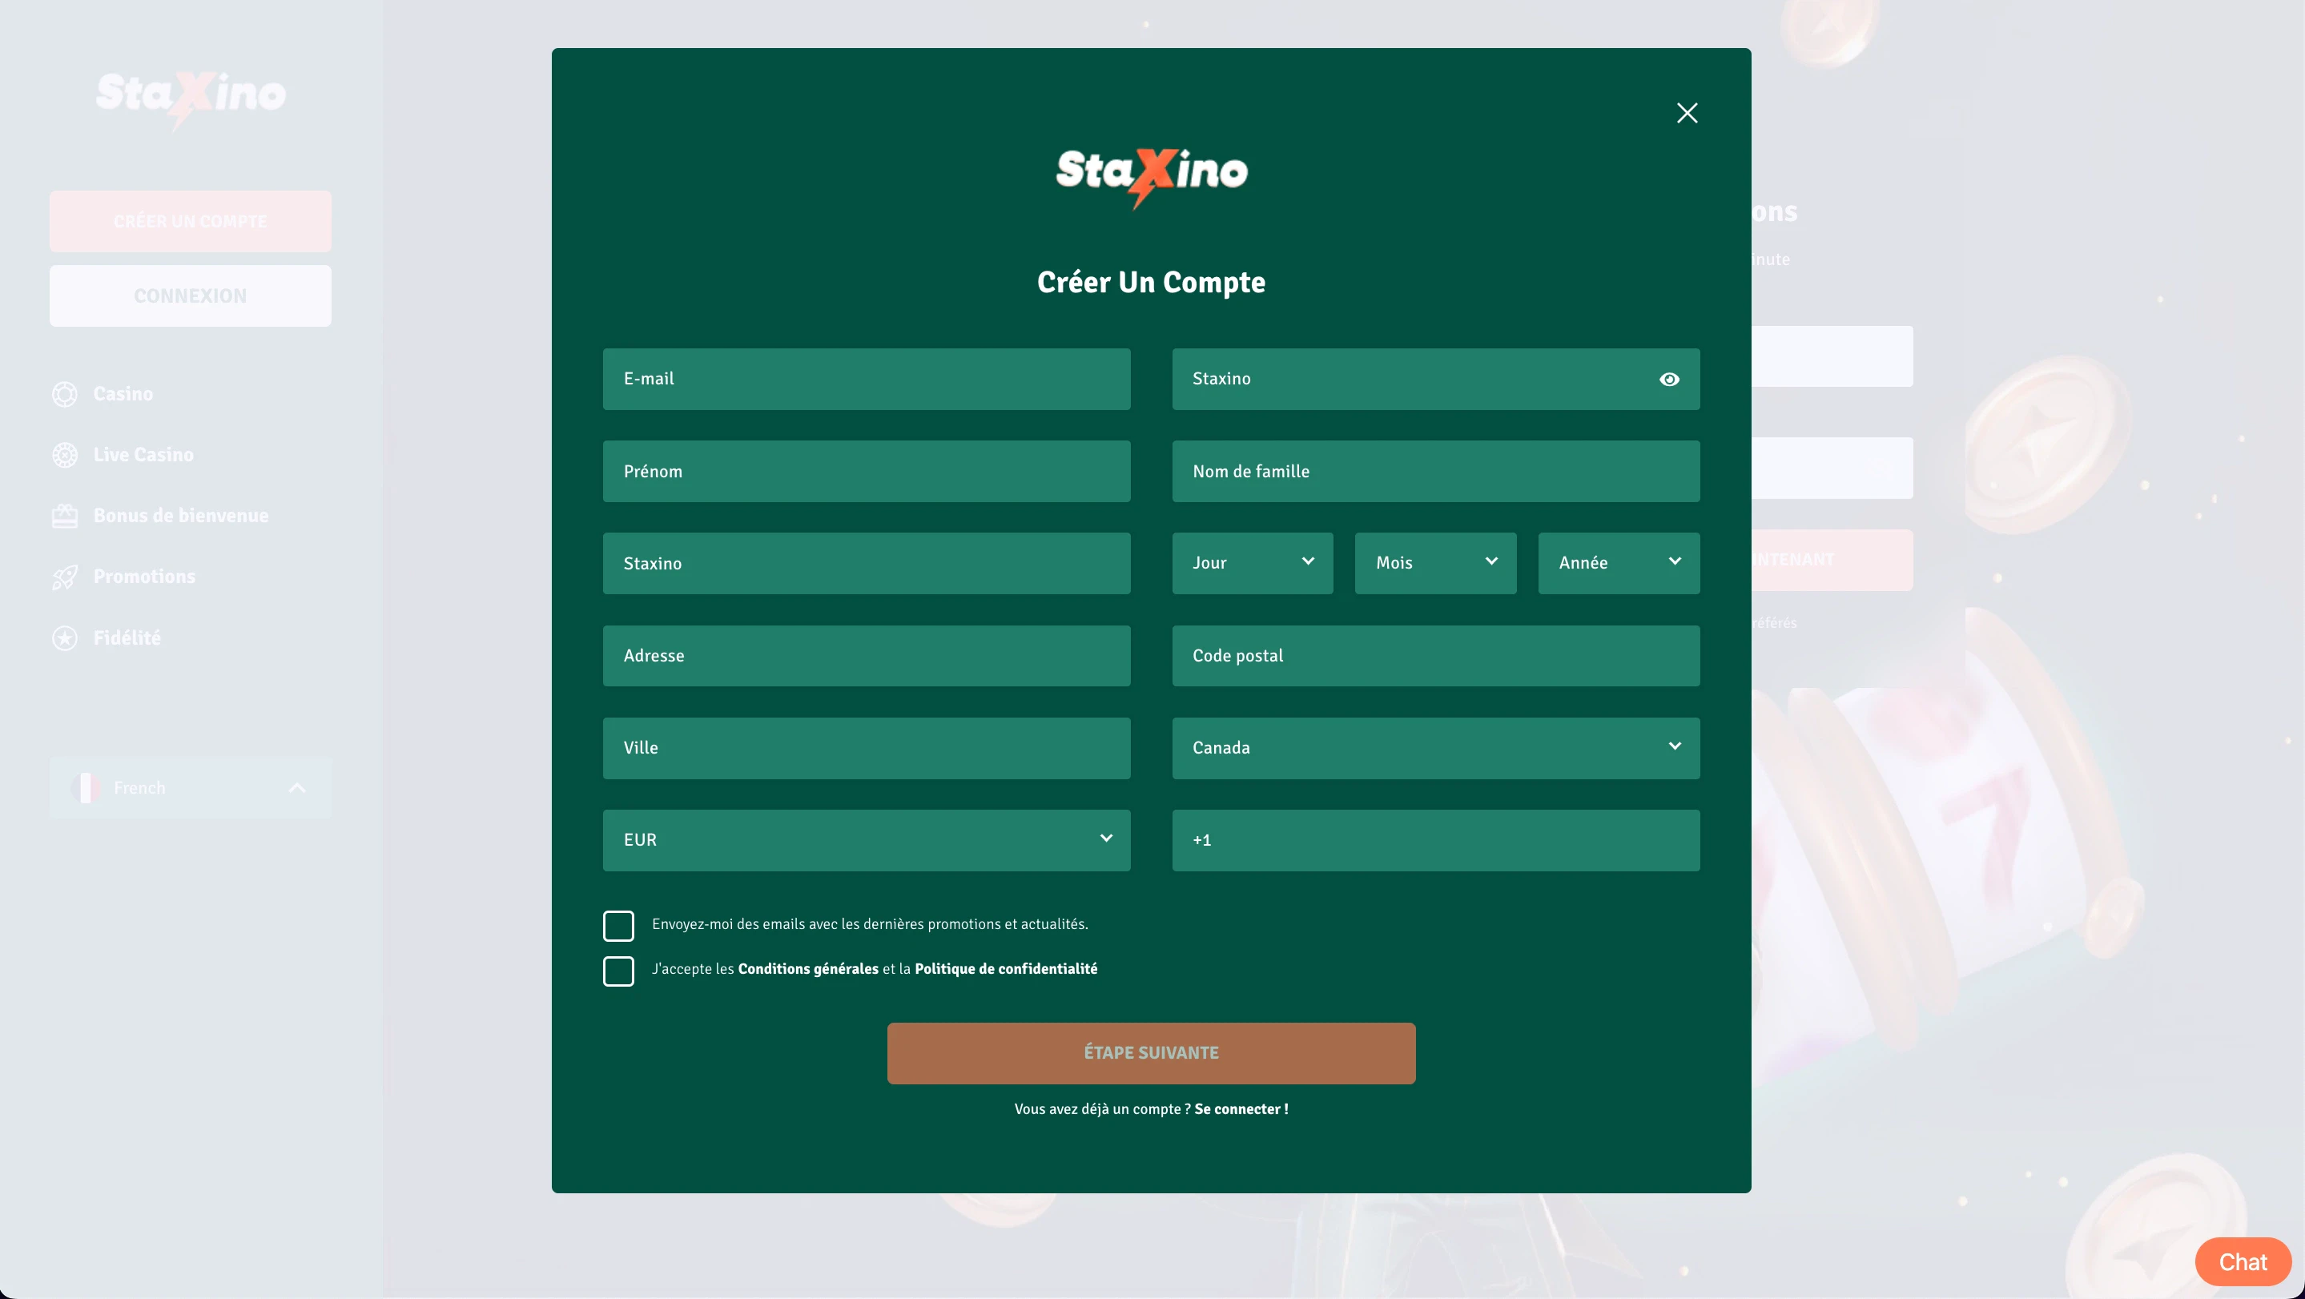Open the Politique de confidentialité link
This screenshot has height=1299, width=2305.
coord(1006,969)
